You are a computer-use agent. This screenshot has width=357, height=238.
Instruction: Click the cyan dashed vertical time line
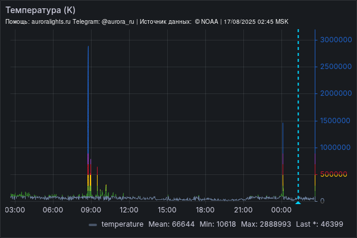coord(298,114)
